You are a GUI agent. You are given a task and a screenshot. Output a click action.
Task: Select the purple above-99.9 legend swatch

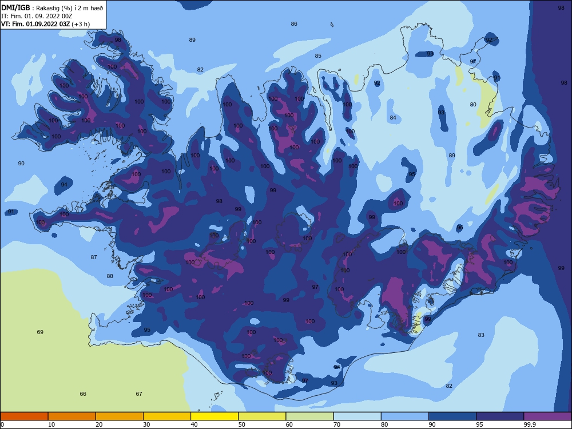click(x=547, y=416)
